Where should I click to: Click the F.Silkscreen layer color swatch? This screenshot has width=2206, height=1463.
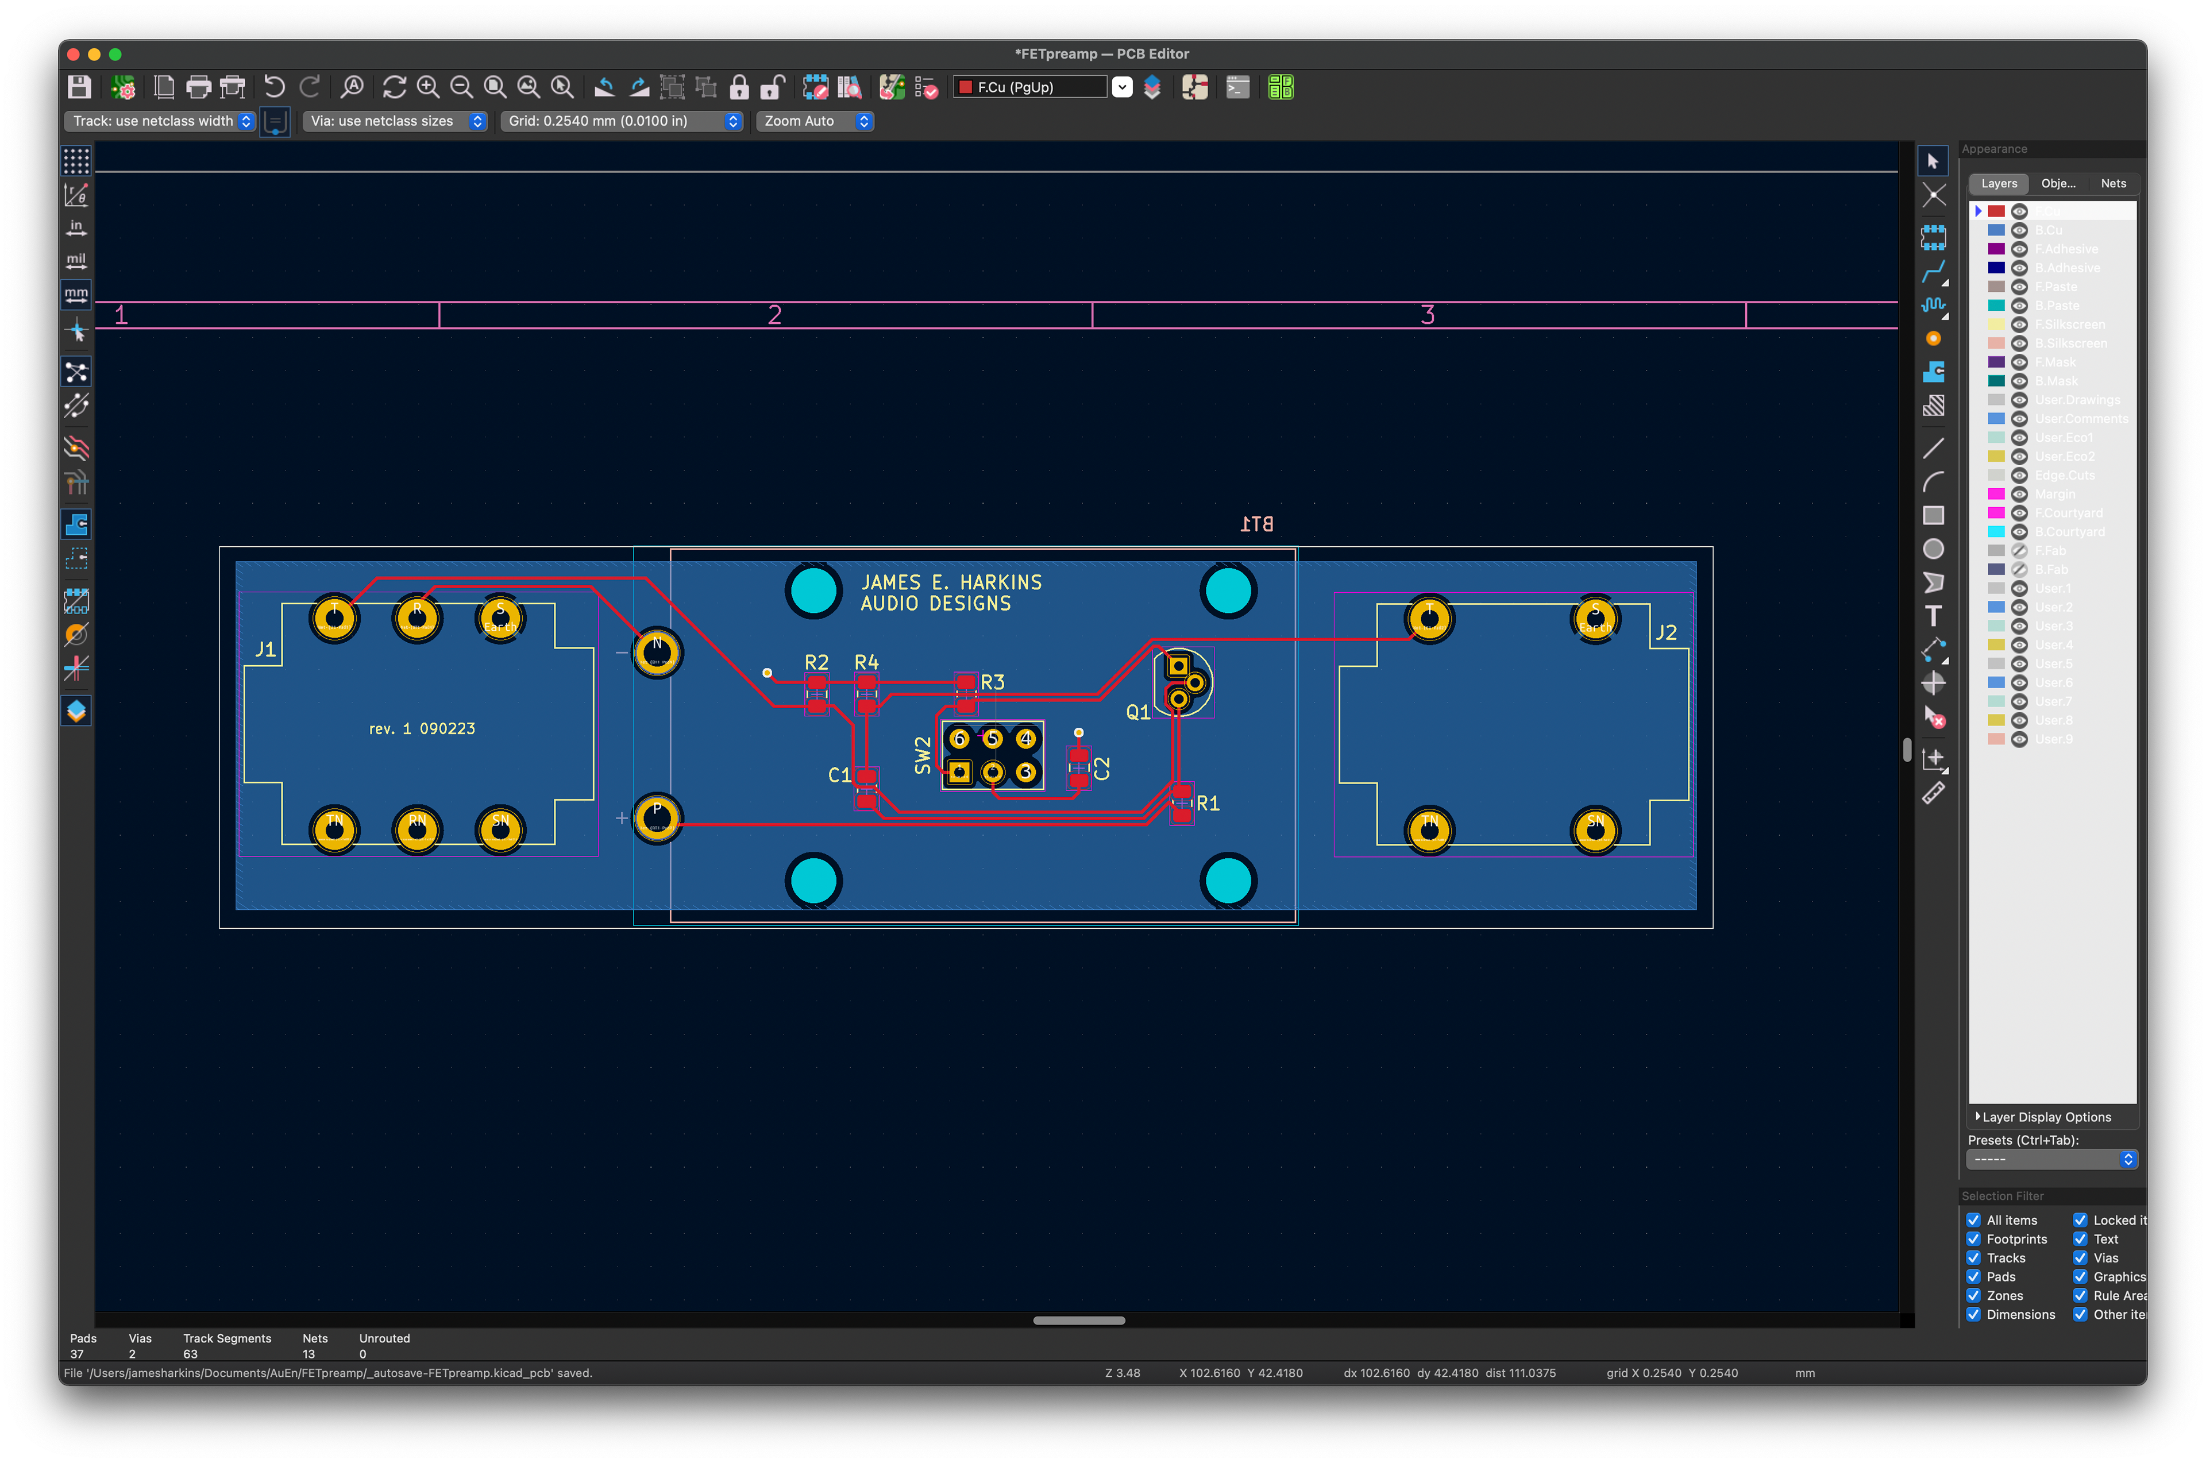[1996, 325]
